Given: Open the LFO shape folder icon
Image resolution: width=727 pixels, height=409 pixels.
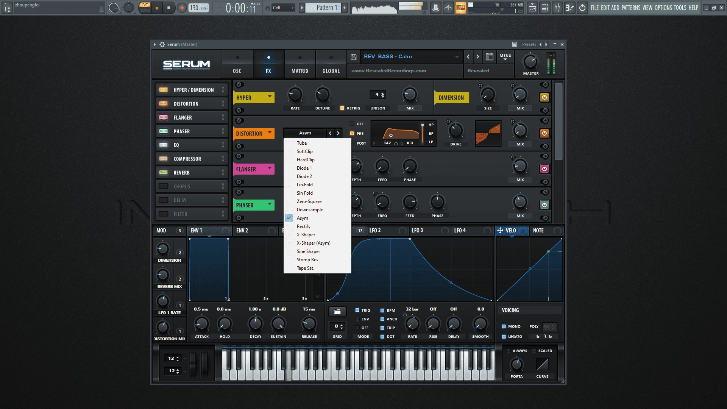Looking at the screenshot, I should click(337, 312).
